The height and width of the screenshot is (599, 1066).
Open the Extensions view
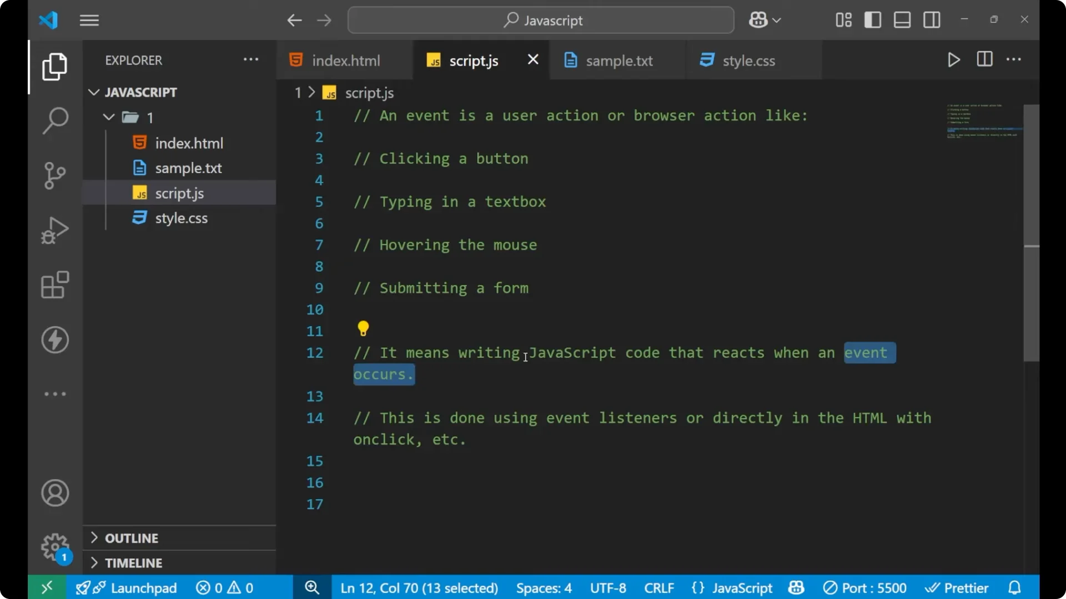pyautogui.click(x=54, y=285)
